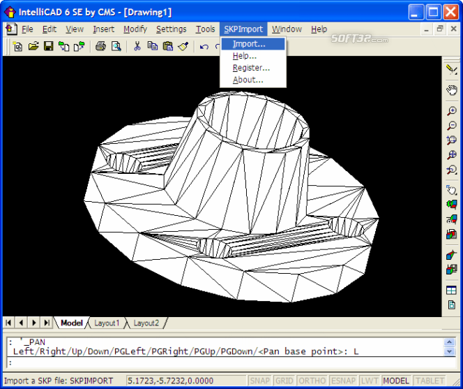Paste from clipboard toolbar icon
This screenshot has width=463, height=389.
pyautogui.click(x=168, y=46)
